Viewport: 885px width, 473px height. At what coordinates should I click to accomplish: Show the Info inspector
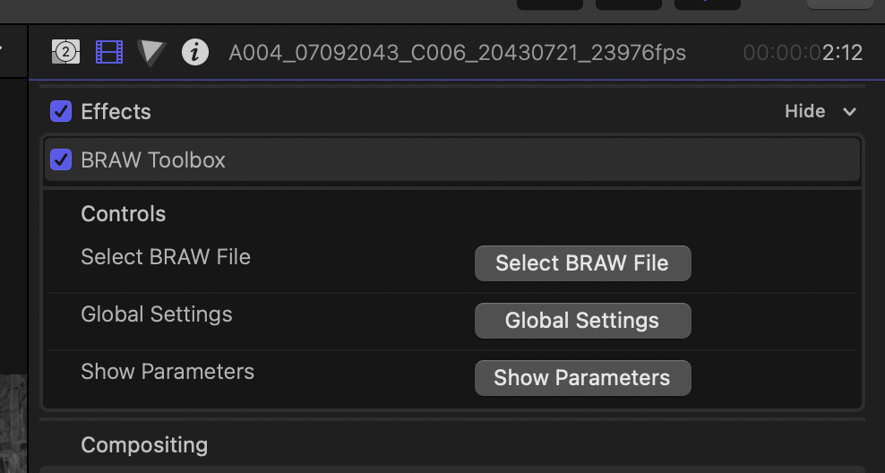click(194, 52)
